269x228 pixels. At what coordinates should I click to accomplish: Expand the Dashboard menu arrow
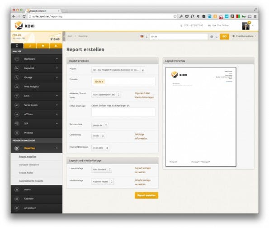[57, 59]
